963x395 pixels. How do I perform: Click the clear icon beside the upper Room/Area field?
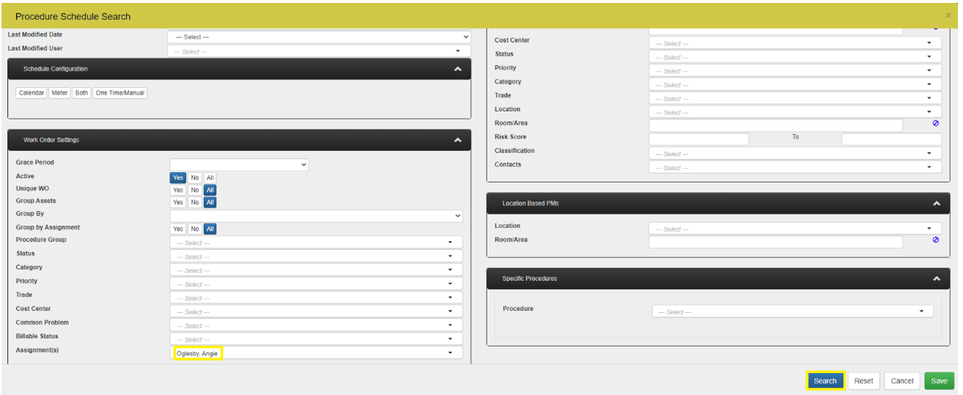click(935, 123)
